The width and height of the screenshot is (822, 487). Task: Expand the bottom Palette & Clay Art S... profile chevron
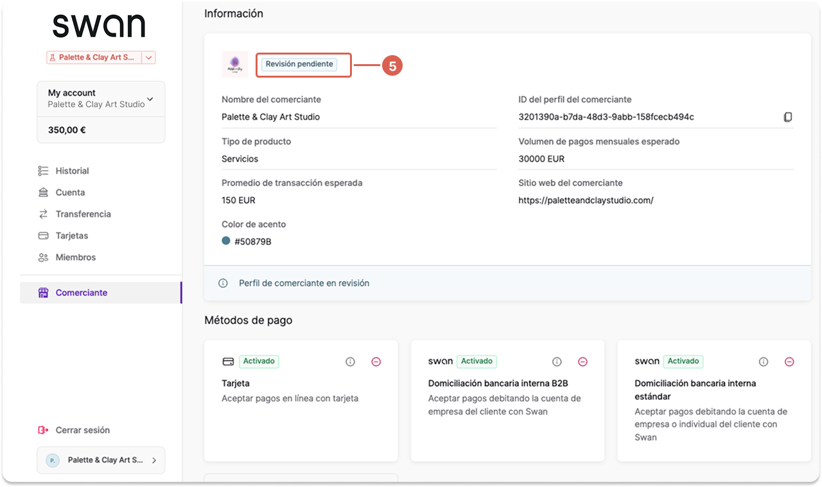pyautogui.click(x=154, y=460)
